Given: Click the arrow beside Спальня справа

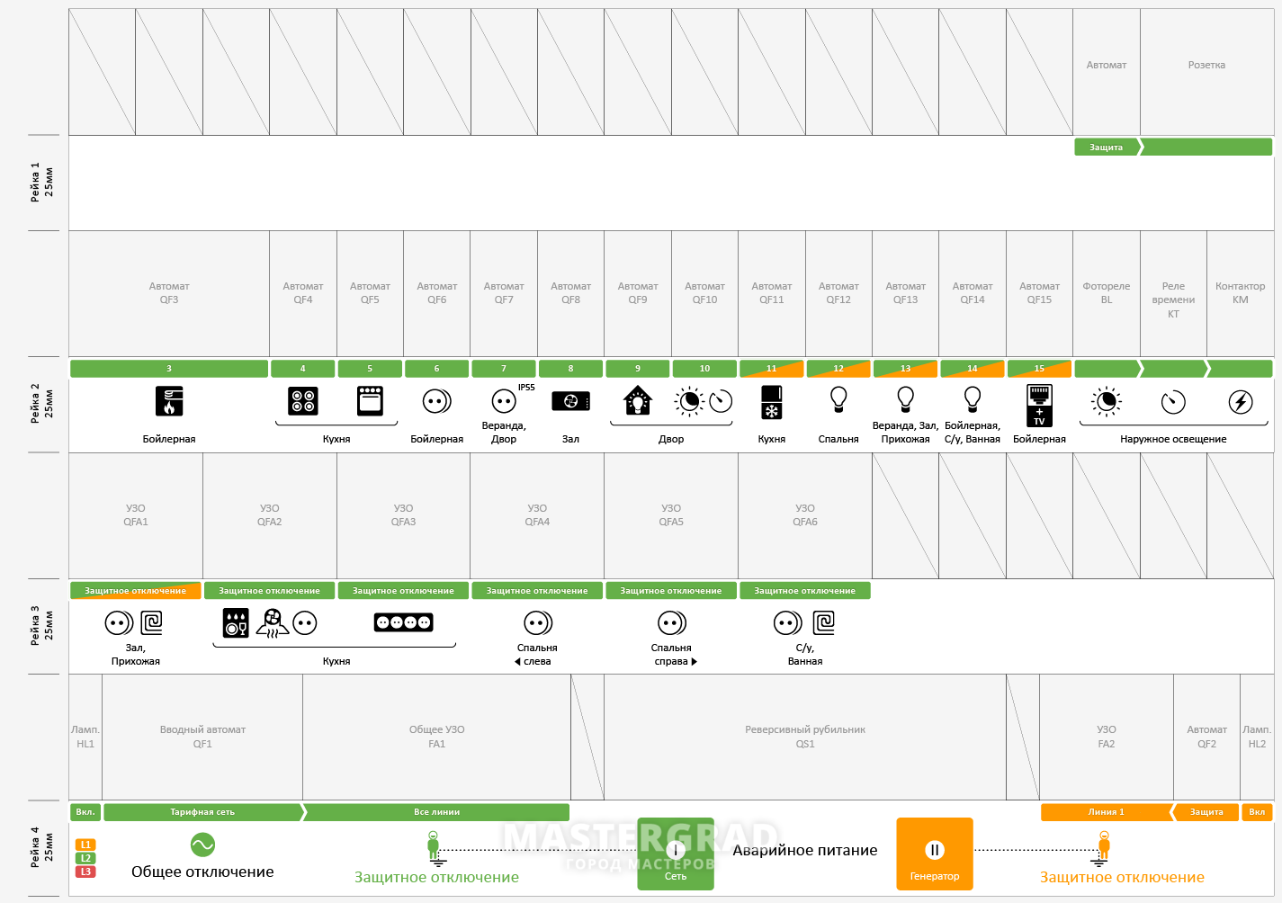Looking at the screenshot, I should 695,662.
